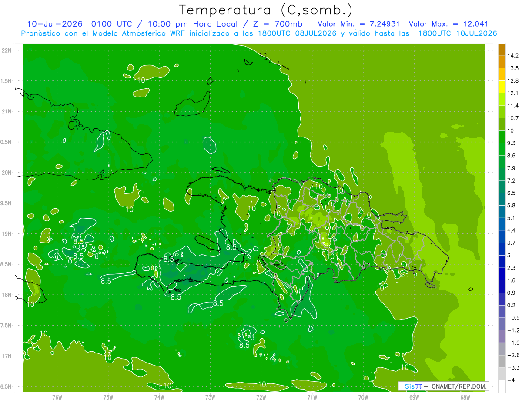Select the "10-Jul-2026" forecast date text
522x403 pixels.
56,24
